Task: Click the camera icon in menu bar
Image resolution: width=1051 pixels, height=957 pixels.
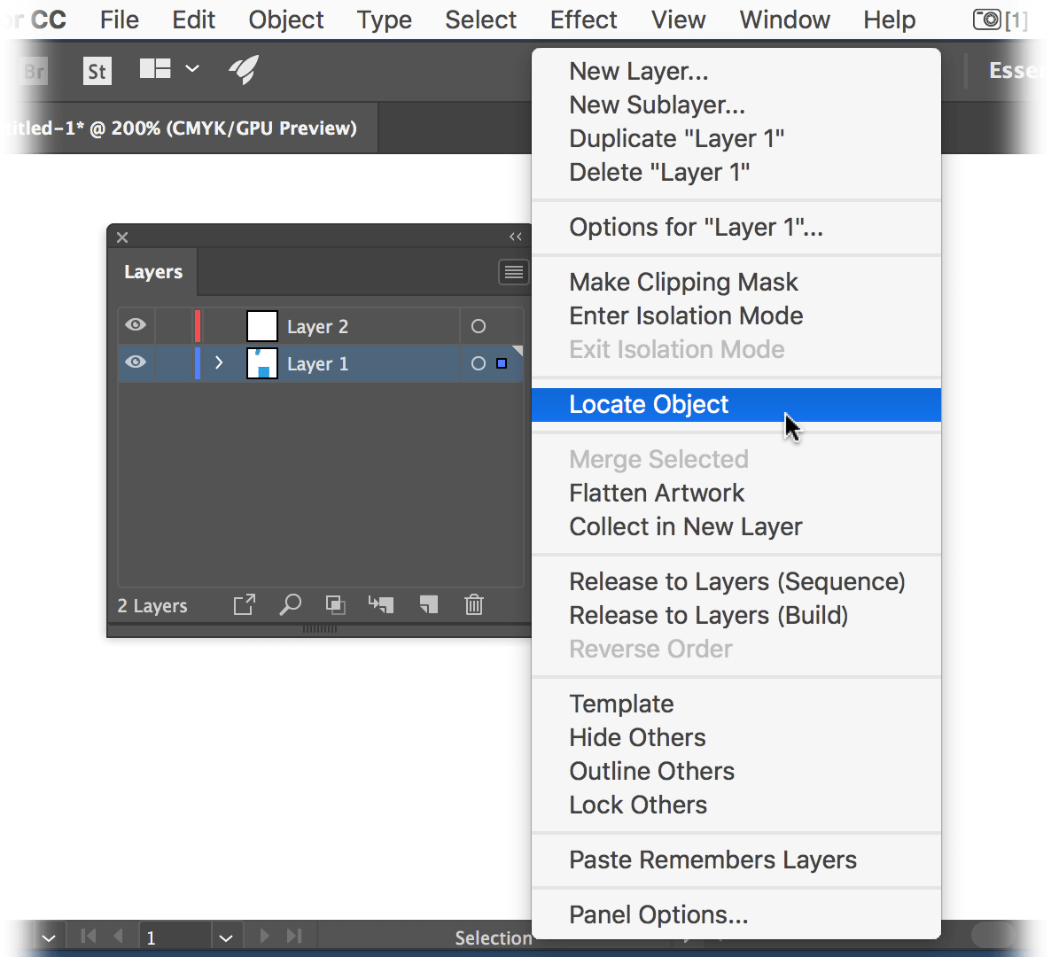Action: pyautogui.click(x=986, y=19)
